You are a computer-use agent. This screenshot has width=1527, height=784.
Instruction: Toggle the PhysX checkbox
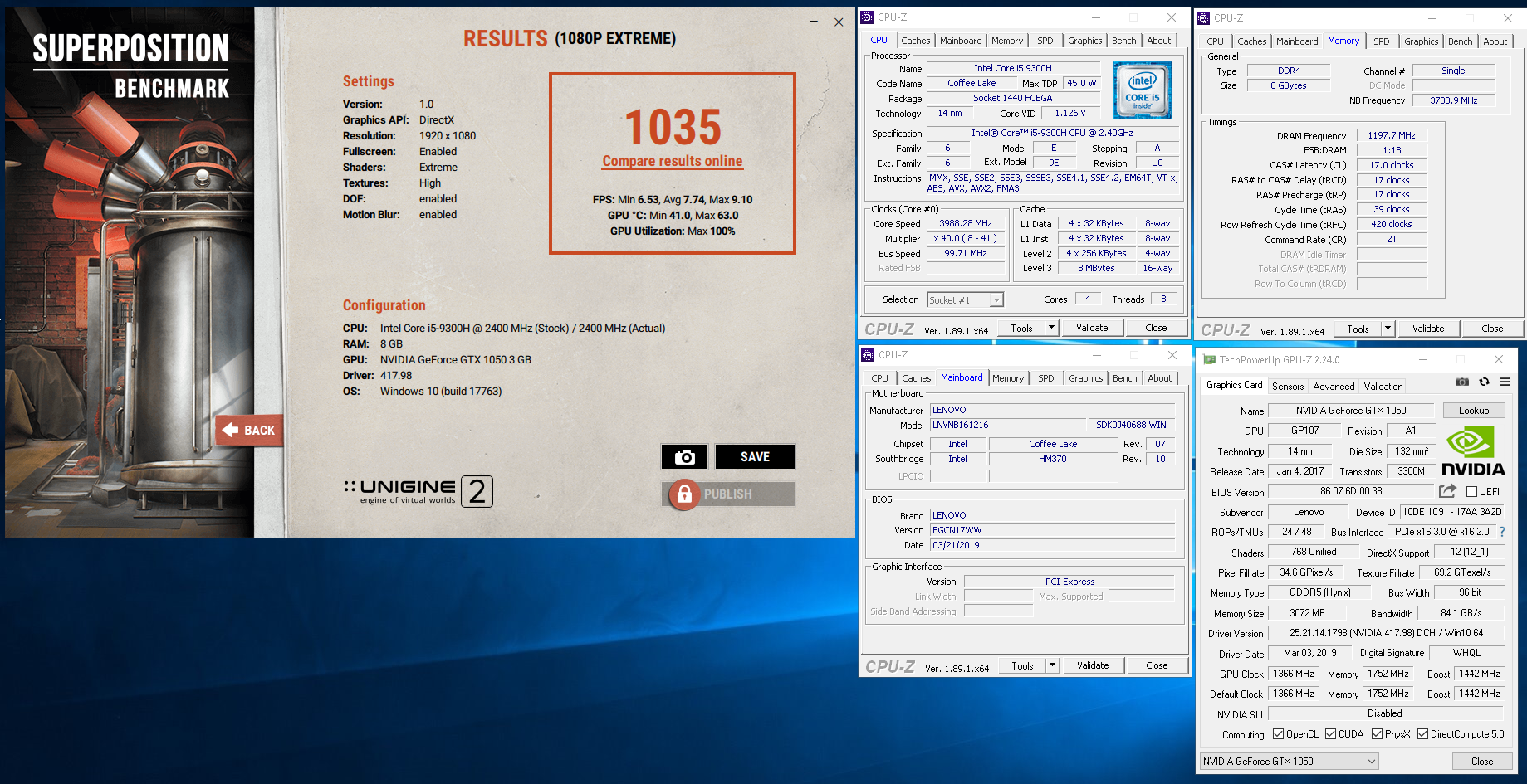(x=1378, y=734)
